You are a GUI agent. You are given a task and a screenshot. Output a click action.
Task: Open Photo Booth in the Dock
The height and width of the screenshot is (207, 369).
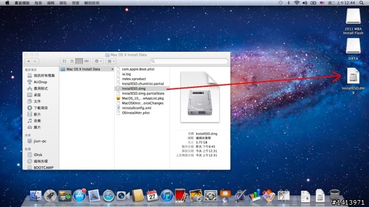(x=181, y=195)
